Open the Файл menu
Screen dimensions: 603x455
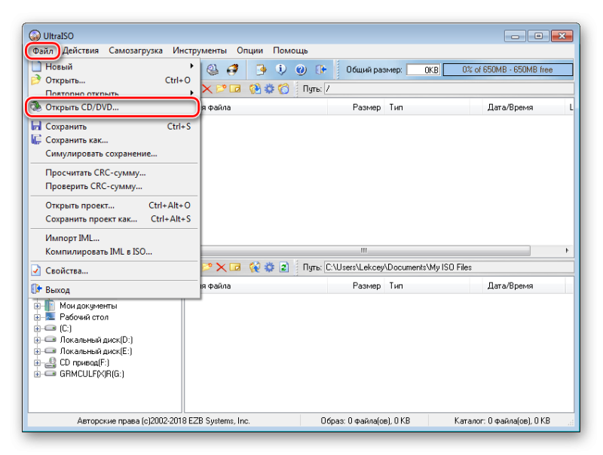43,50
